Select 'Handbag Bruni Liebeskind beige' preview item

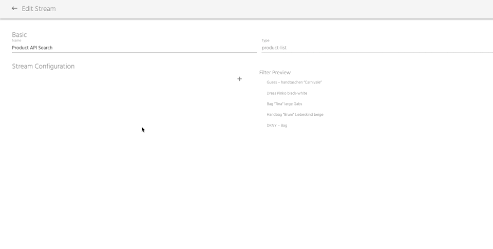(x=295, y=114)
